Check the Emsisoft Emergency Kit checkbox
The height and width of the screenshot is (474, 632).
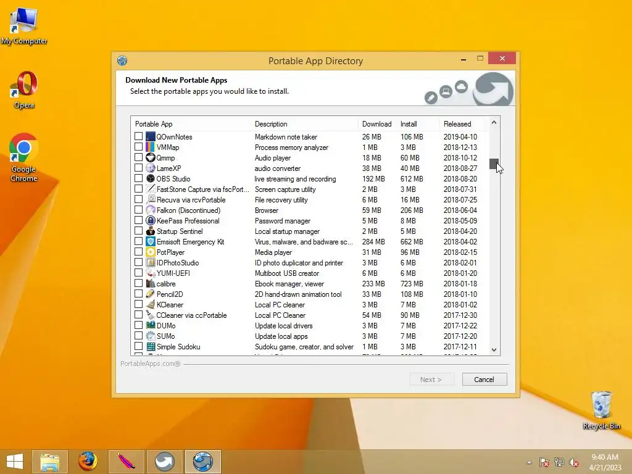pyautogui.click(x=139, y=241)
